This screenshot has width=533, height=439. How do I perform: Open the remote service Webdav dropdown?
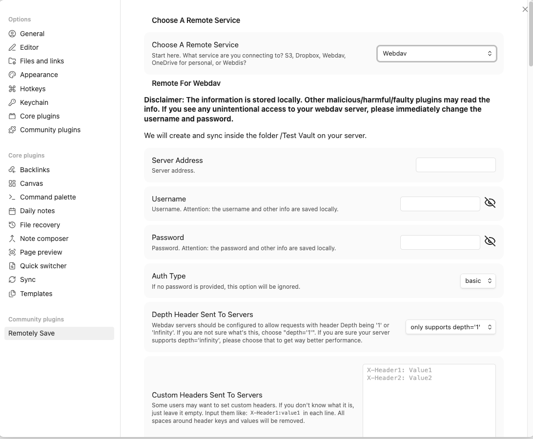437,53
